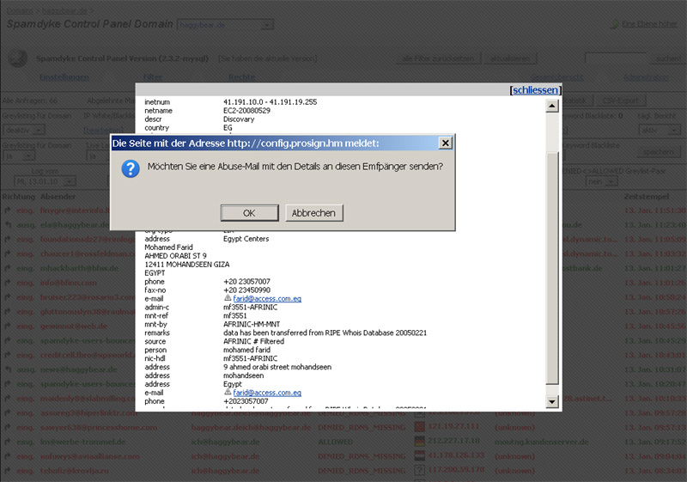687x482 pixels.
Task: Select descr value Discovery
Action: tap(239, 119)
